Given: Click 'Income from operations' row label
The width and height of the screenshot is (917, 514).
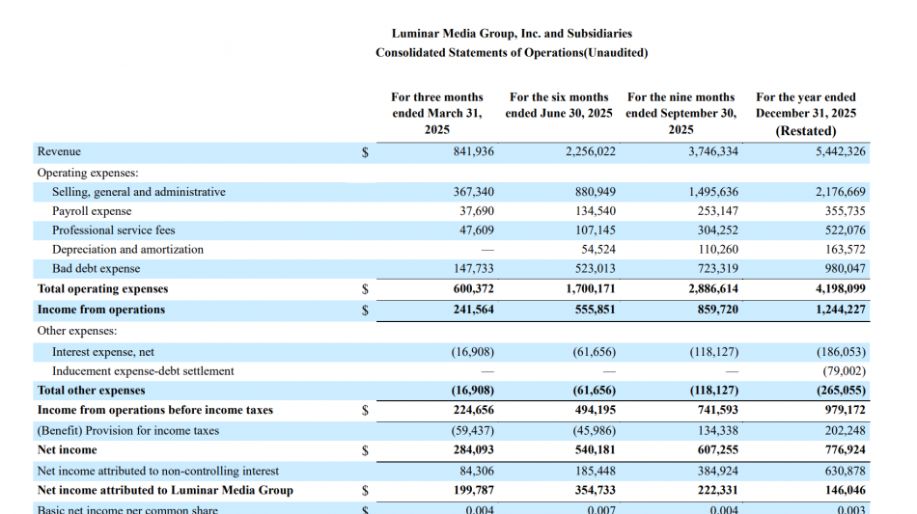Looking at the screenshot, I should (101, 310).
